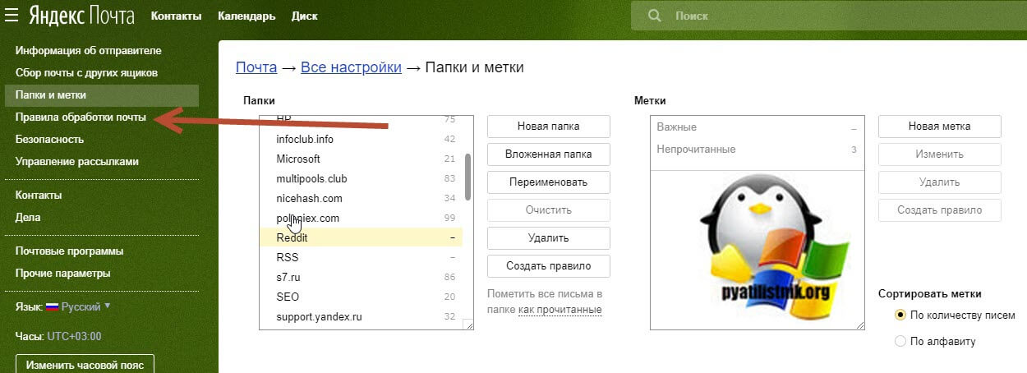Viewport: 1027px width, 373px height.
Task: Click the Все настройки breadcrumb link
Action: tap(351, 67)
